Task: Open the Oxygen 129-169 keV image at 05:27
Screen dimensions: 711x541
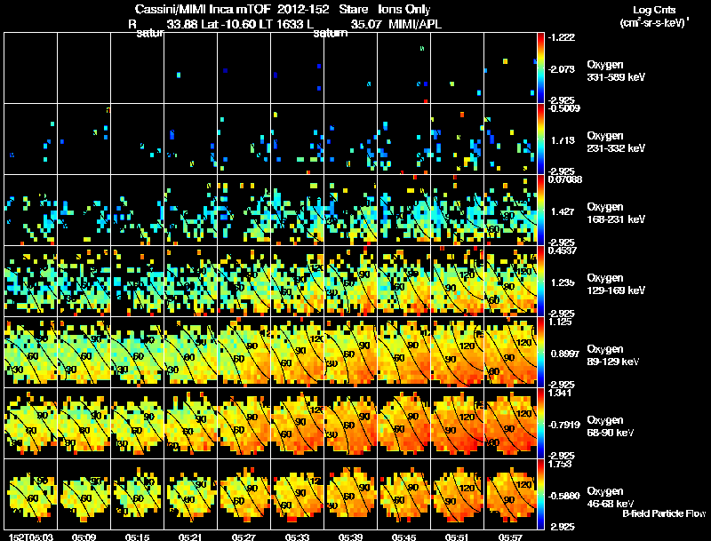Action: click(244, 281)
